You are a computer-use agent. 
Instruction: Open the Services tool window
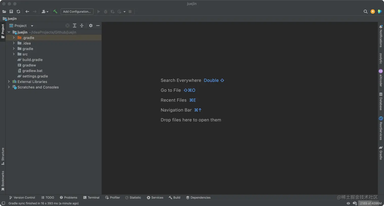pos(155,198)
